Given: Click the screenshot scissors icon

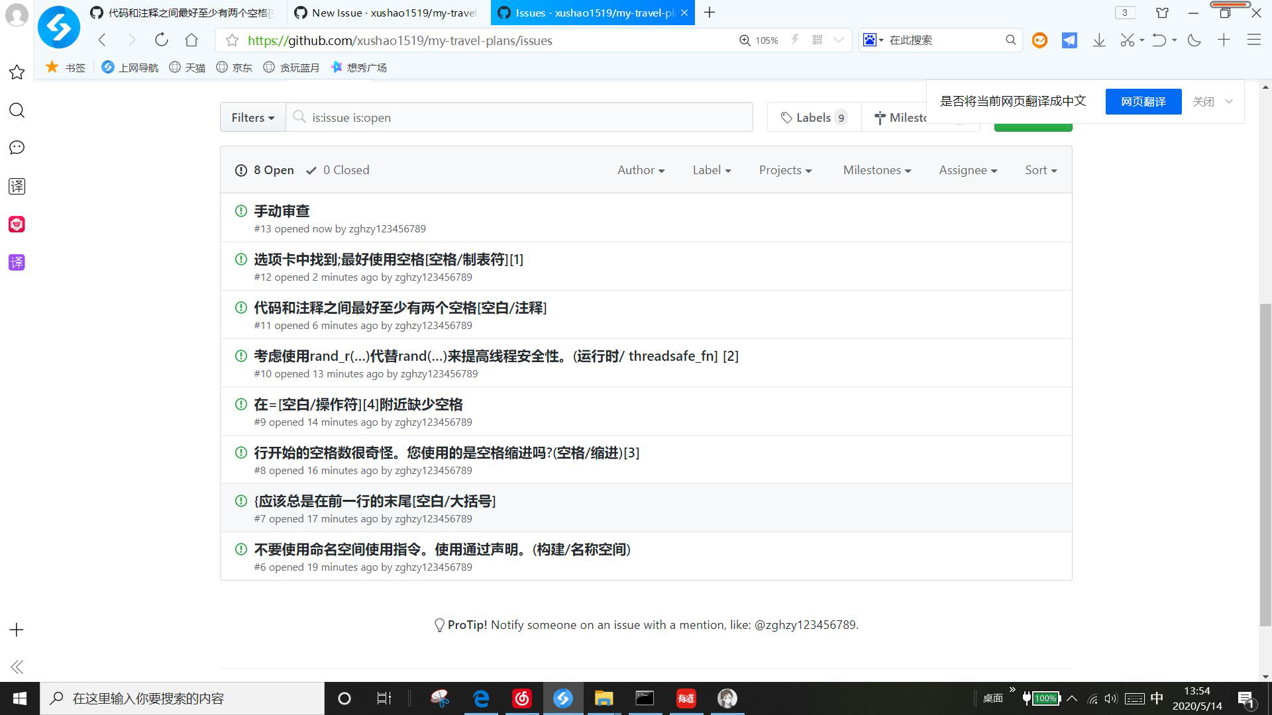Looking at the screenshot, I should pyautogui.click(x=1127, y=40).
